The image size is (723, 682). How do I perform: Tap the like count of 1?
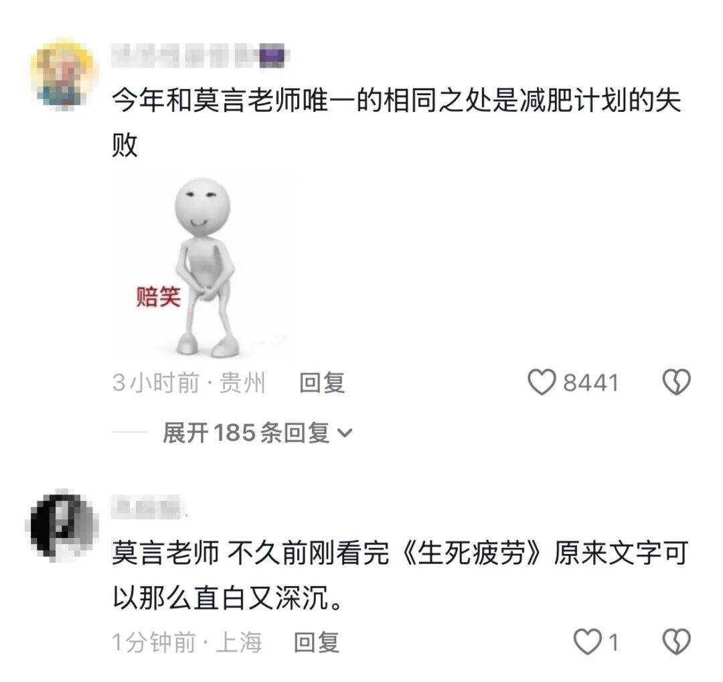click(613, 642)
